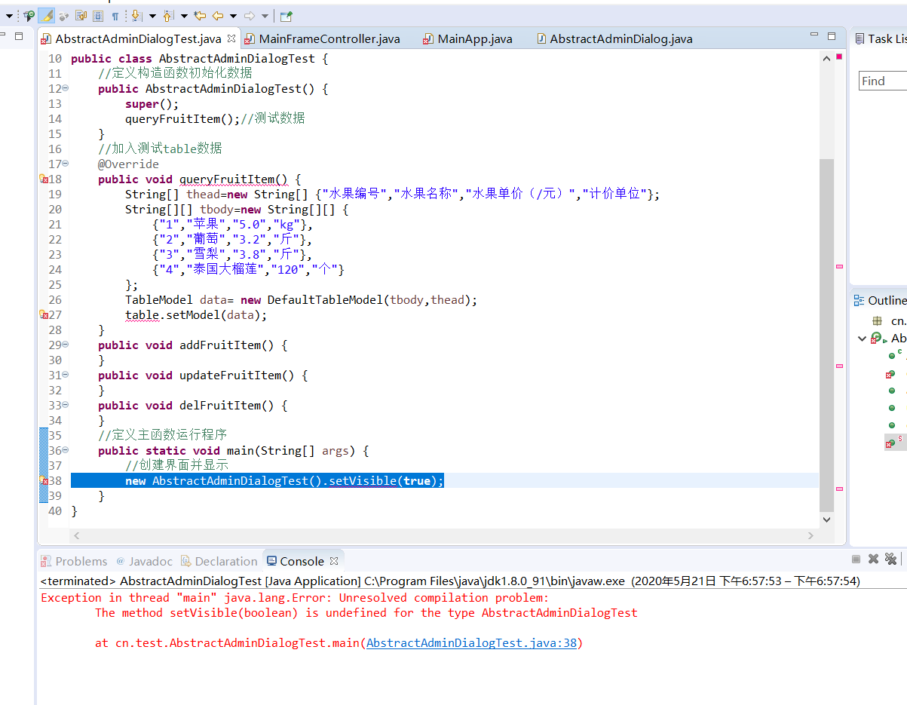The width and height of the screenshot is (907, 705).
Task: Click the Console Terminate stop button
Action: [x=856, y=559]
